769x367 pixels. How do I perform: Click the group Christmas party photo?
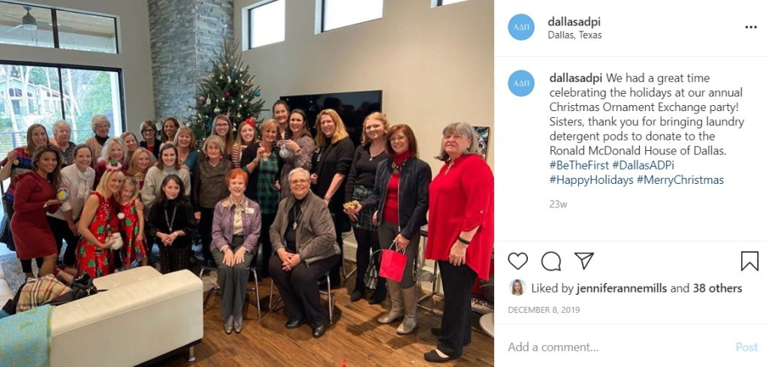(246, 183)
